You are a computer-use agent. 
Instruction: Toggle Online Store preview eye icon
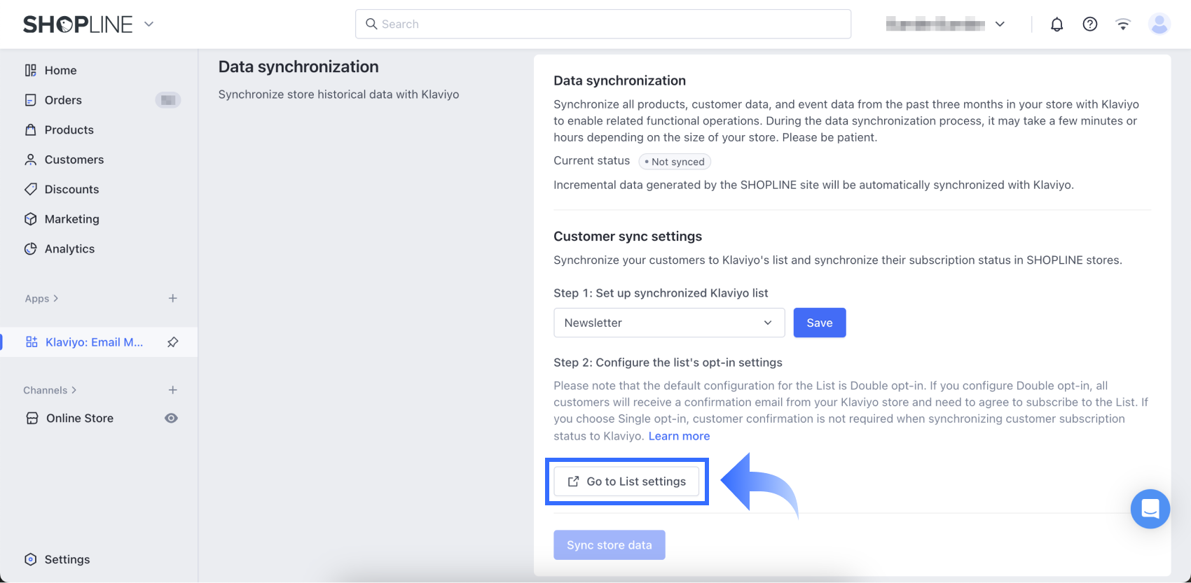click(171, 418)
